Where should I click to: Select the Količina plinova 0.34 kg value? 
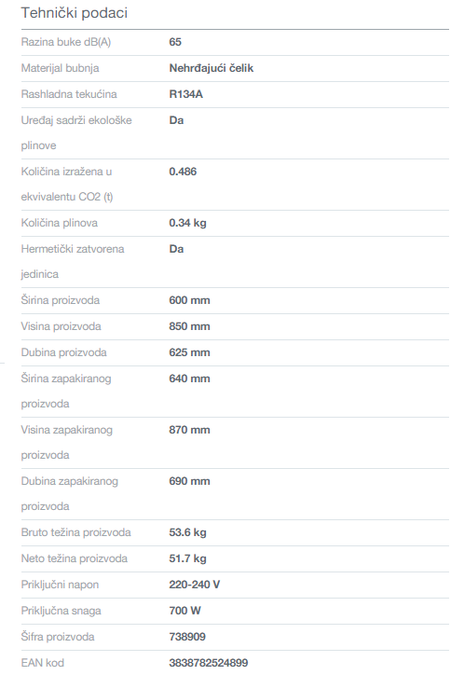(x=187, y=223)
